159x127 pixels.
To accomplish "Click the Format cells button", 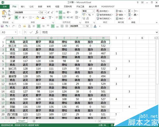I will [120, 18].
